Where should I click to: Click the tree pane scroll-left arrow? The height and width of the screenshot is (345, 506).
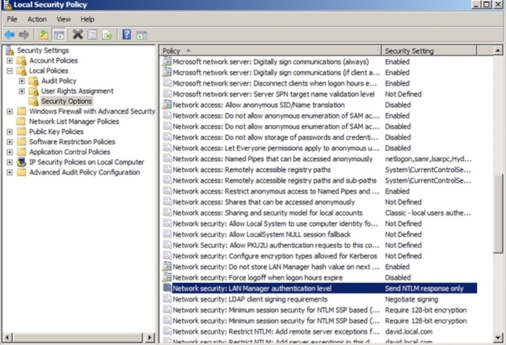click(7, 337)
